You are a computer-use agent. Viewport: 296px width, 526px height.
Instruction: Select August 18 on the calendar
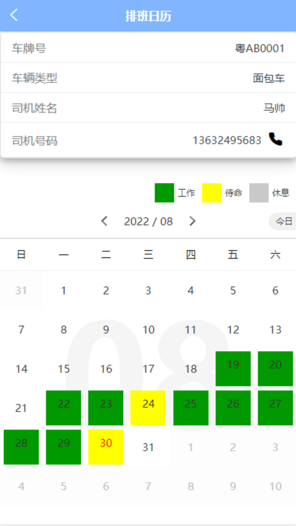(x=191, y=369)
